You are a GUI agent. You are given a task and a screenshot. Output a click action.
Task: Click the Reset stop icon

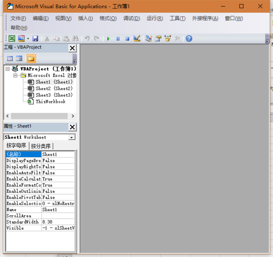[x=127, y=39]
